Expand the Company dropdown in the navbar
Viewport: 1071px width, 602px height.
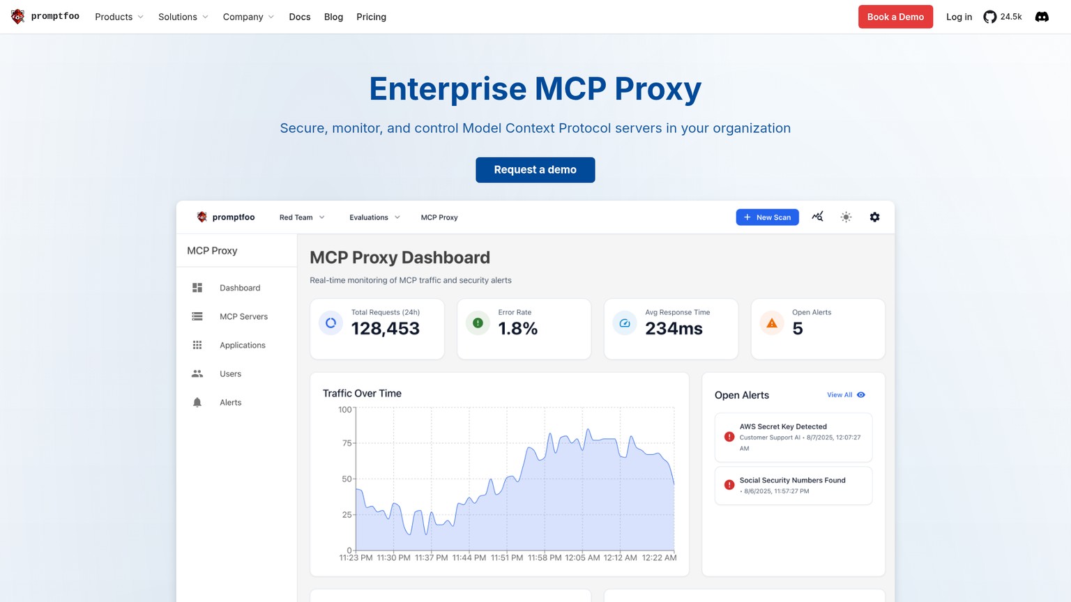tap(249, 17)
